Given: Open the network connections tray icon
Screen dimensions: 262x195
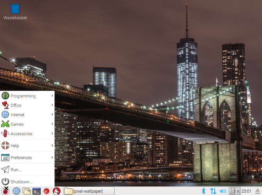Looking at the screenshot, I should tap(213, 191).
